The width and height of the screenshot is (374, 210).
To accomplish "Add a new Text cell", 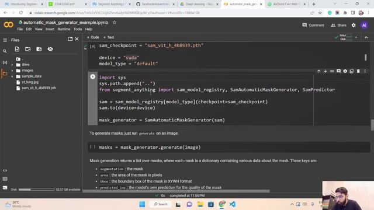I will point(109,37).
